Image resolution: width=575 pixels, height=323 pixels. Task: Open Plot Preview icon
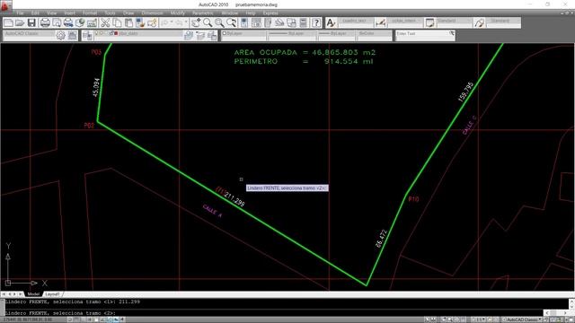(57, 23)
